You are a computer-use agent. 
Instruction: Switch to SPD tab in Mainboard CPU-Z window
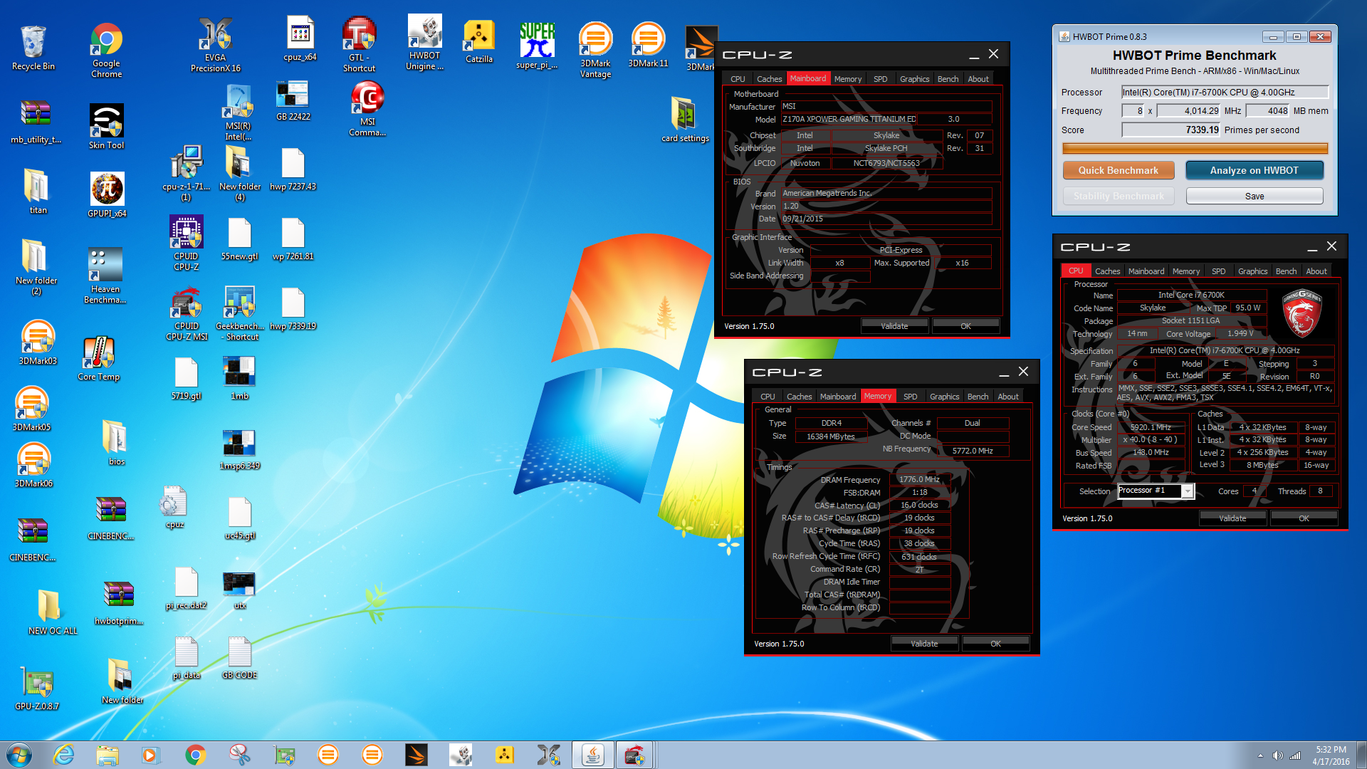(x=880, y=79)
